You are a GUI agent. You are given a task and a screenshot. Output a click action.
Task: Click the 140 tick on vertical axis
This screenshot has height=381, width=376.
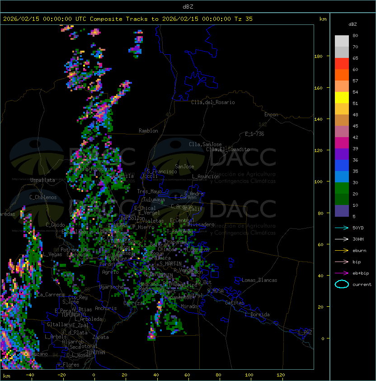318,119
